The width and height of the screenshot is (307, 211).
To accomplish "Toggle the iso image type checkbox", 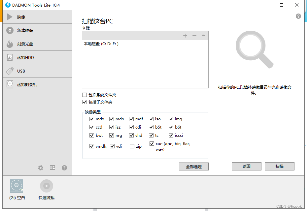I will (151, 119).
